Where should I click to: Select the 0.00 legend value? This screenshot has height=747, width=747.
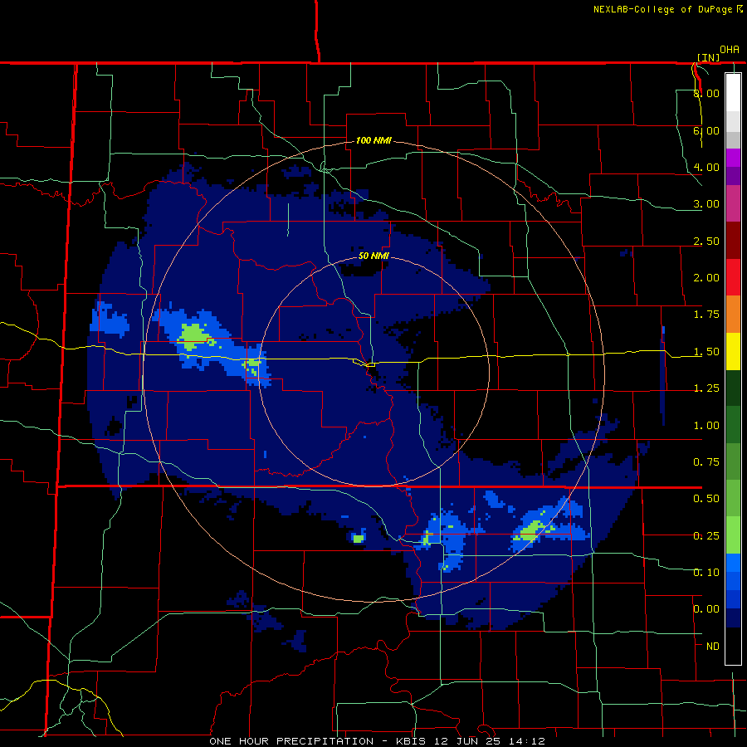[x=706, y=609]
